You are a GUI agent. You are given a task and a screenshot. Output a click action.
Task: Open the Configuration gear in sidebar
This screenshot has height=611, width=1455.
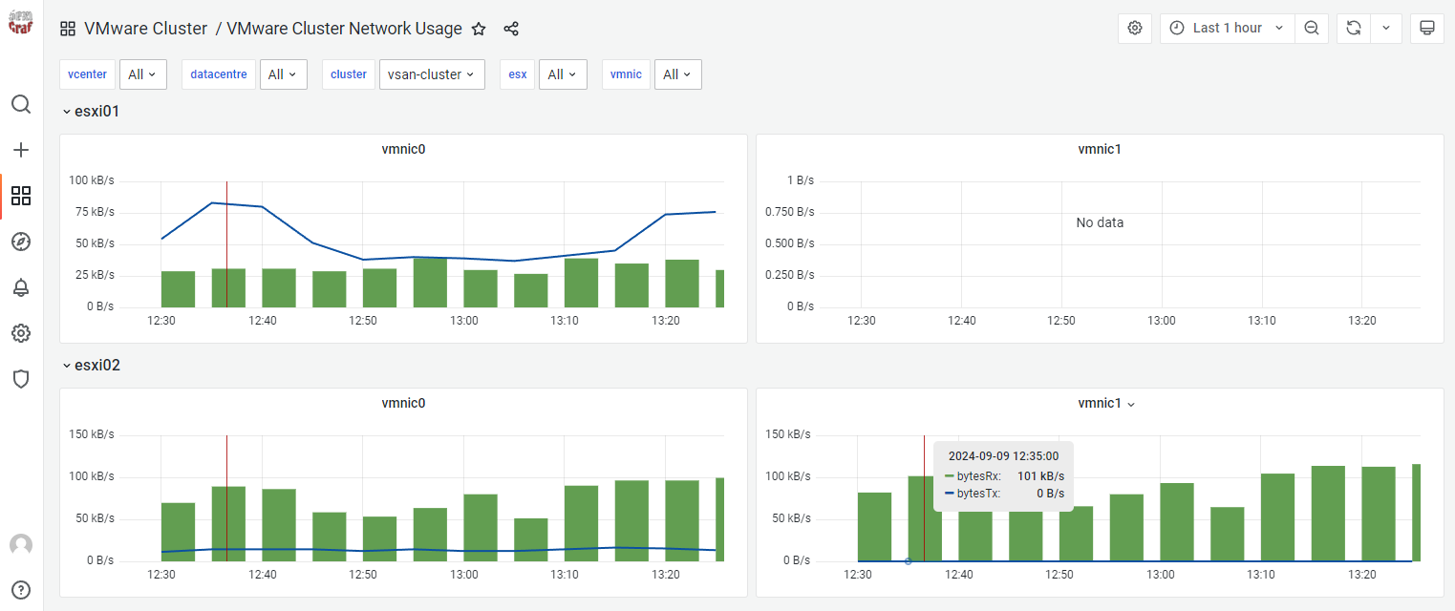[x=21, y=333]
